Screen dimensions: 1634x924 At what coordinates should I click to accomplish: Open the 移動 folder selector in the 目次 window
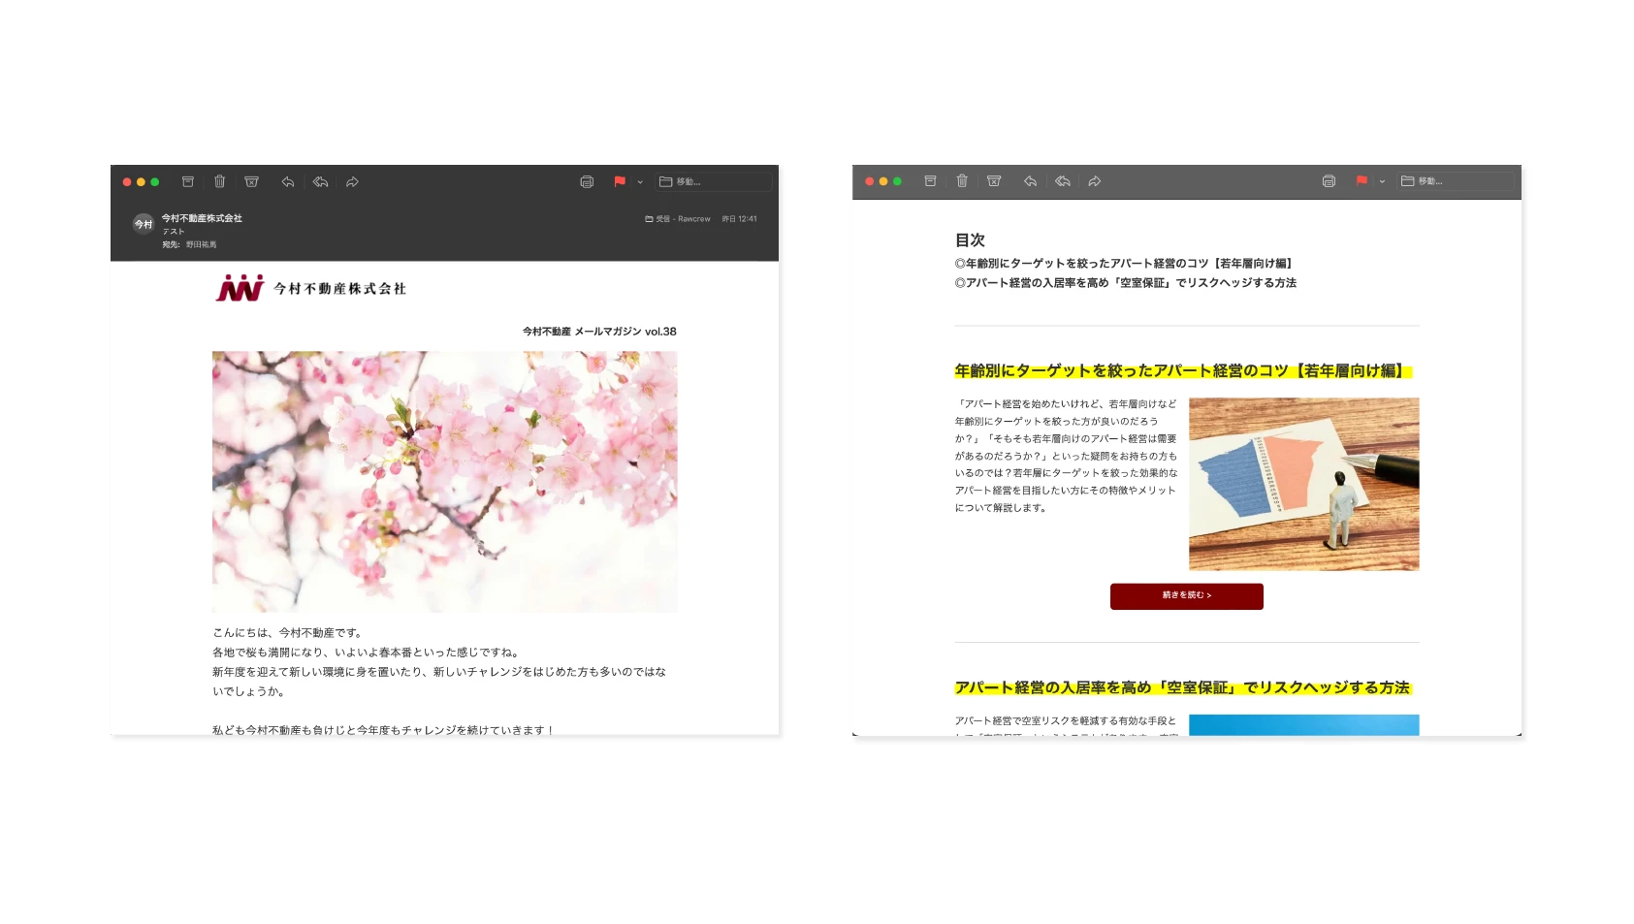[x=1456, y=181]
